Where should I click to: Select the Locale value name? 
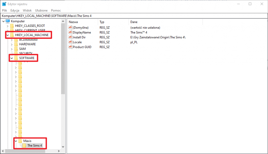point(77,42)
